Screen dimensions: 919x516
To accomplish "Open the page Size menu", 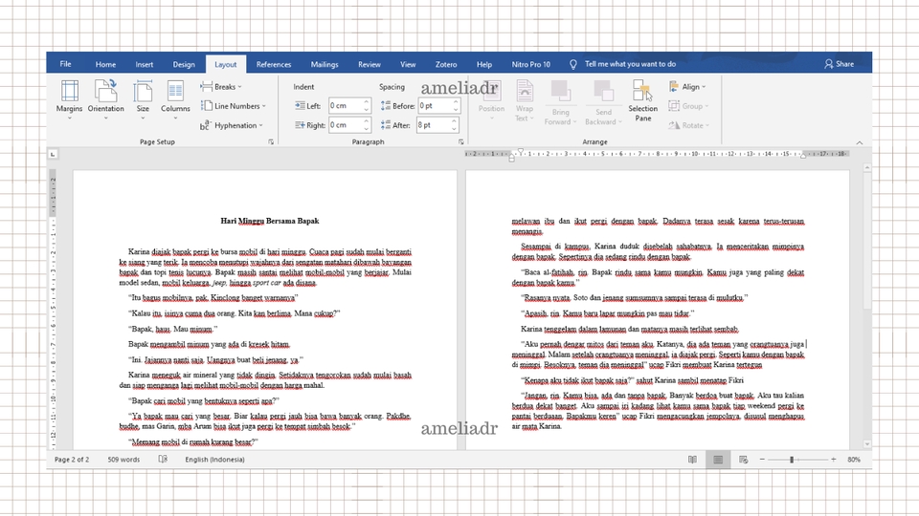I will 143,99.
